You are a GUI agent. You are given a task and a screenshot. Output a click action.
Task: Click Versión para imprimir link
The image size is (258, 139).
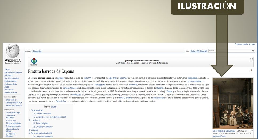(14, 106)
